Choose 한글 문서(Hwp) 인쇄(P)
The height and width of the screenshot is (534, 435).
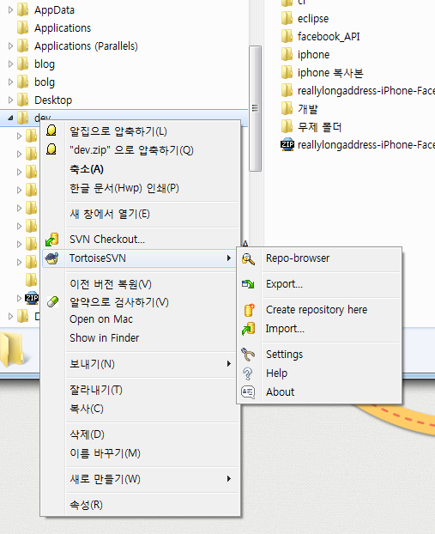[140, 188]
